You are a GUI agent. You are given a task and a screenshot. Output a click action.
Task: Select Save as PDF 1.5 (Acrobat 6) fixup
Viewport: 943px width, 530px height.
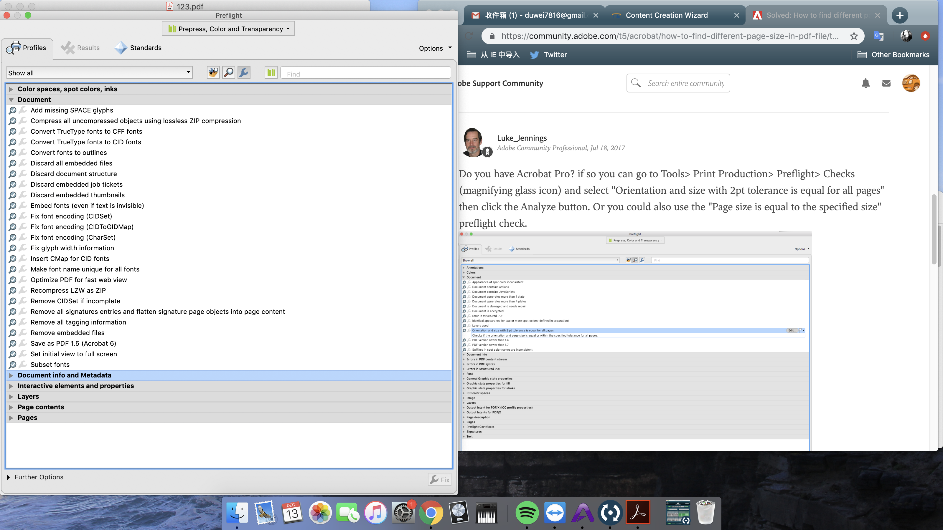73,343
